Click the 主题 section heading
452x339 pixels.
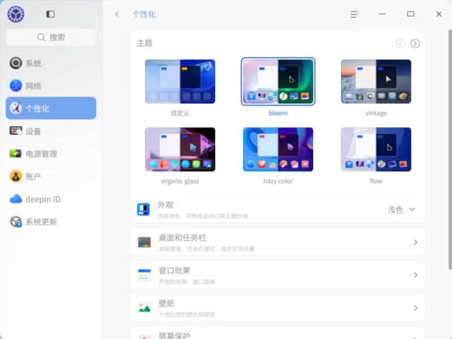tap(144, 44)
